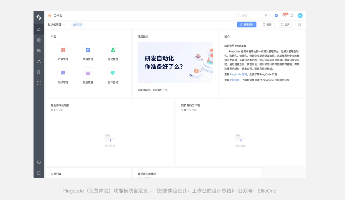
Task: Click the 研发自动化，你准备好了么 caption text
Action: coord(153,90)
